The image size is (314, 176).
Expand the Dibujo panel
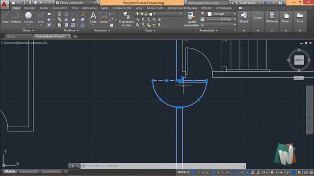pyautogui.click(x=28, y=30)
